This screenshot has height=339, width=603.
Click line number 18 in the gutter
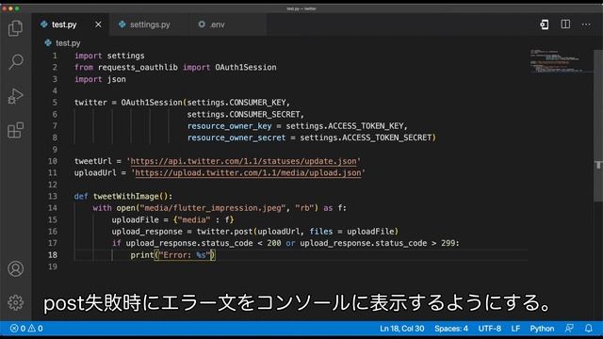tap(53, 255)
